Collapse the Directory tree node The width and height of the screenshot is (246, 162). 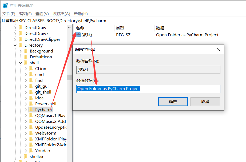(15, 45)
